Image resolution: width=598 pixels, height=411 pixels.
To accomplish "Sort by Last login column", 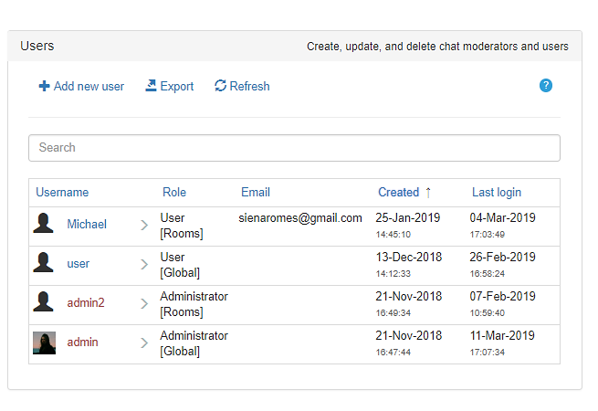I will pyautogui.click(x=497, y=193).
